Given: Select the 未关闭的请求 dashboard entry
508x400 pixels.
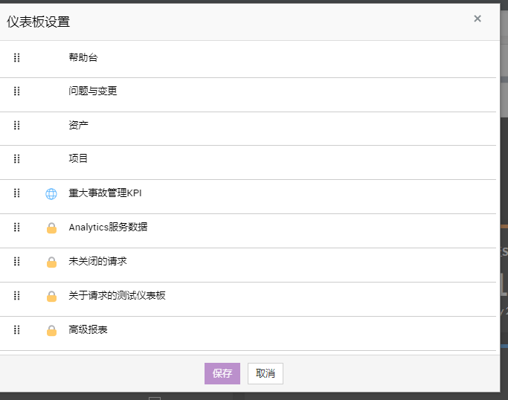Looking at the screenshot, I should [x=98, y=262].
